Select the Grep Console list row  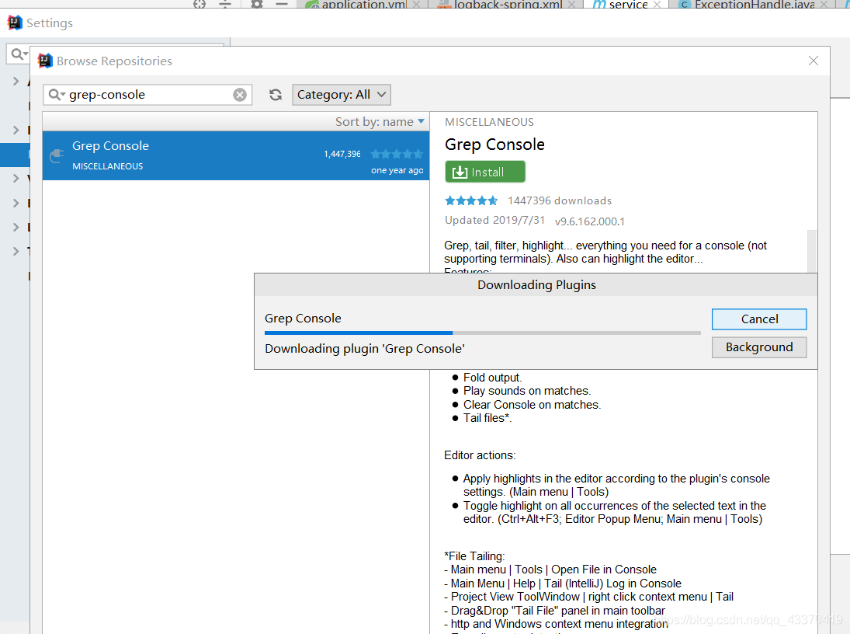click(236, 156)
